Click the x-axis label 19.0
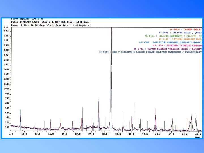Viewport: 204px width, 153px height. (64, 134)
